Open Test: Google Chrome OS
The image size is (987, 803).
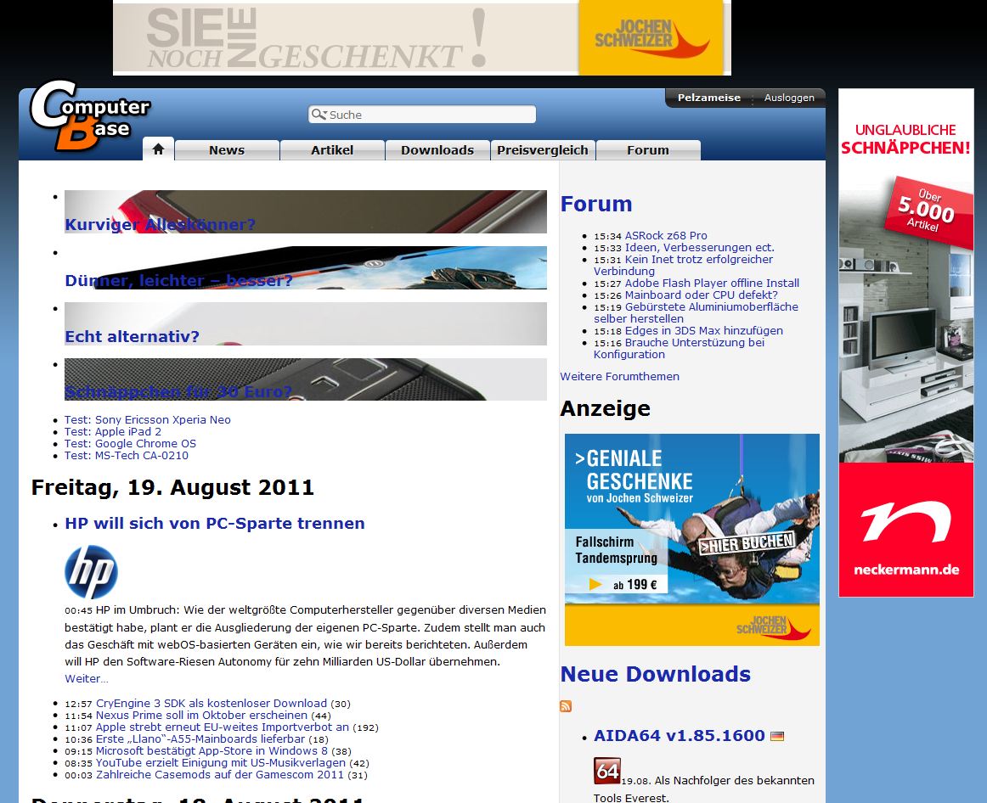[x=130, y=443]
